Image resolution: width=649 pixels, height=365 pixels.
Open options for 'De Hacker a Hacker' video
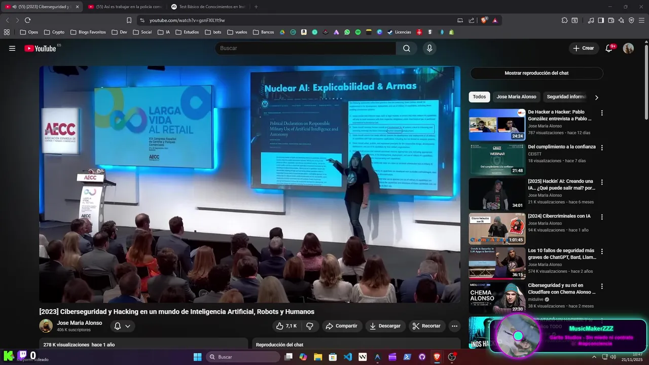tap(602, 113)
